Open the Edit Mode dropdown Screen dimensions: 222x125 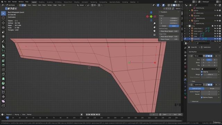12,5
